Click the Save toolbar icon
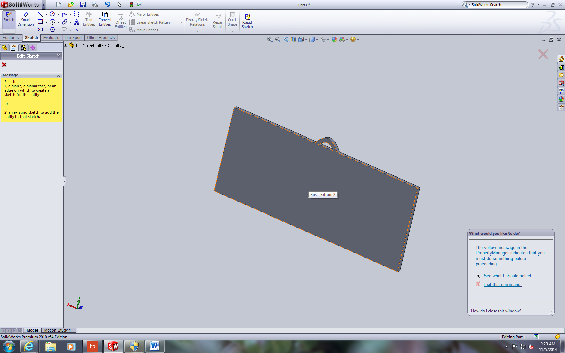Viewport: 565px width, 353px height. pos(83,5)
